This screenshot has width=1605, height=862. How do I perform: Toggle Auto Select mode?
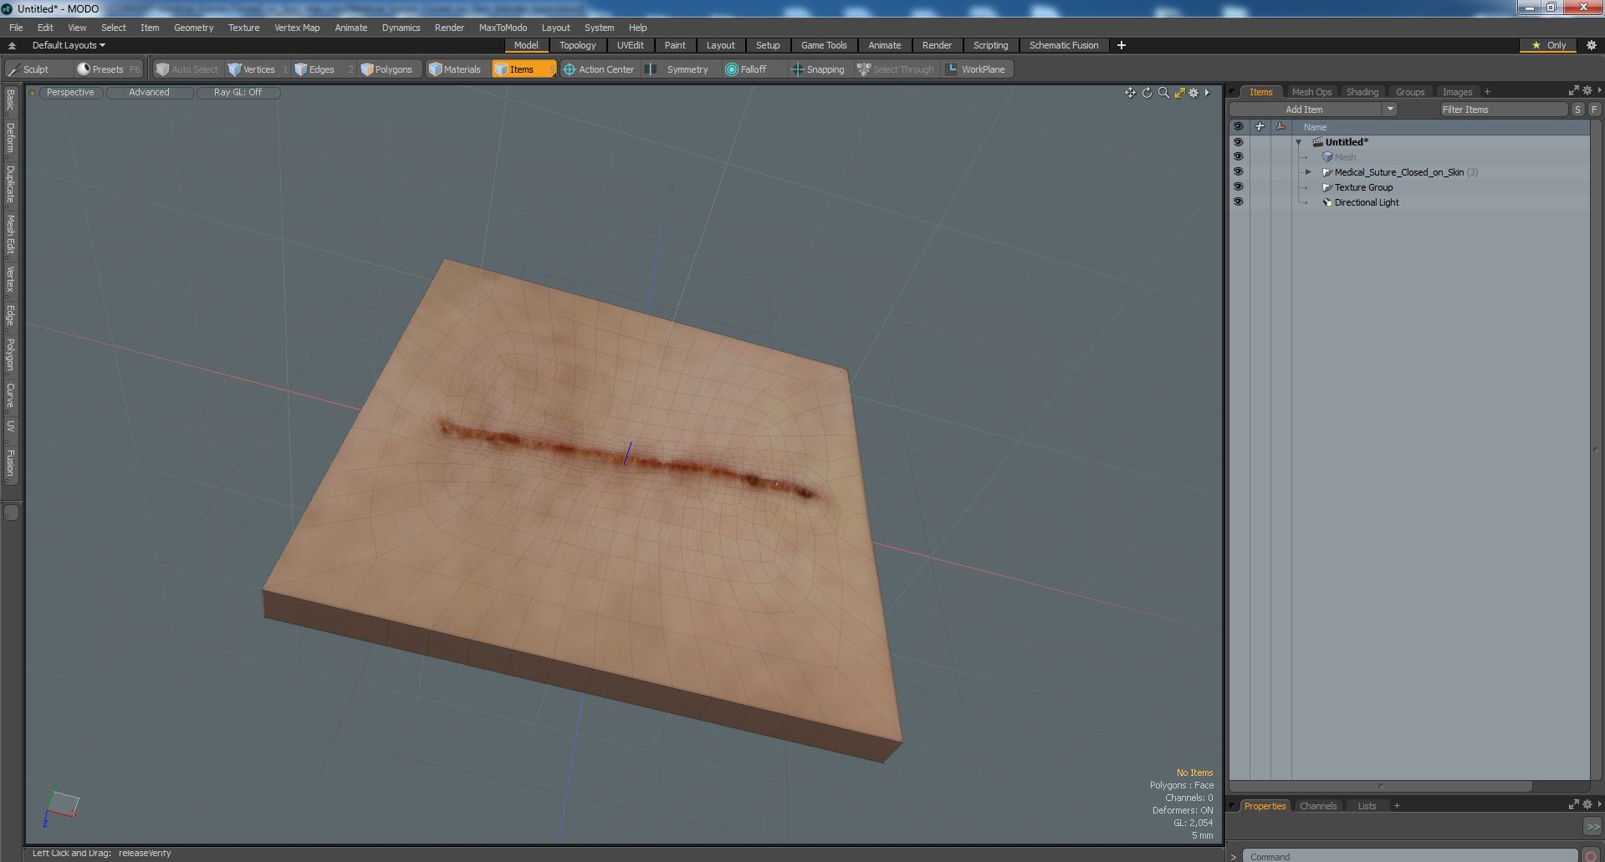point(187,69)
